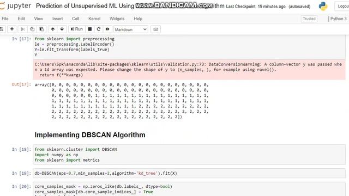Click the In [18] prompt label
This screenshot has width=349, height=196.
click(x=21, y=149)
